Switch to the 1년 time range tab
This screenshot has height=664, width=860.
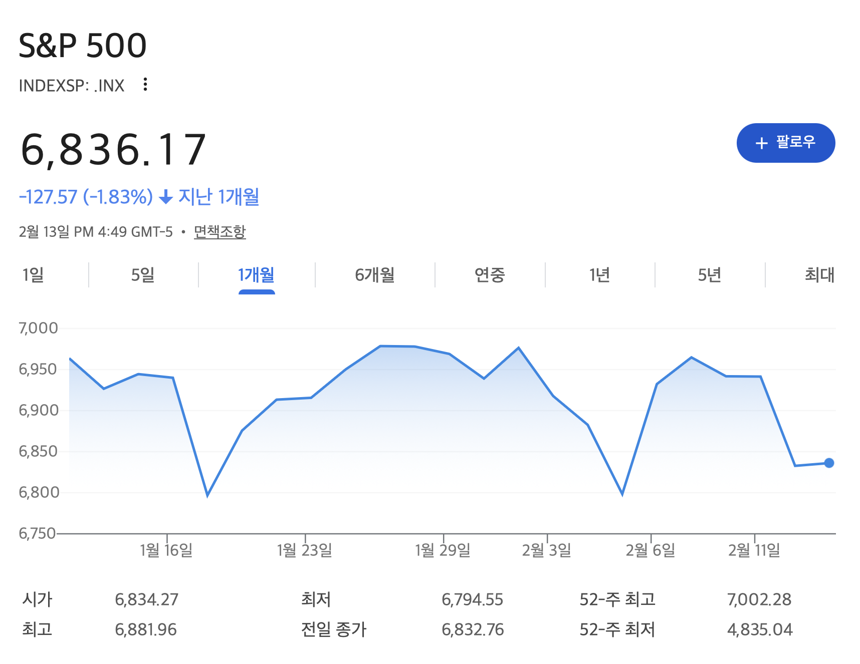coord(599,275)
